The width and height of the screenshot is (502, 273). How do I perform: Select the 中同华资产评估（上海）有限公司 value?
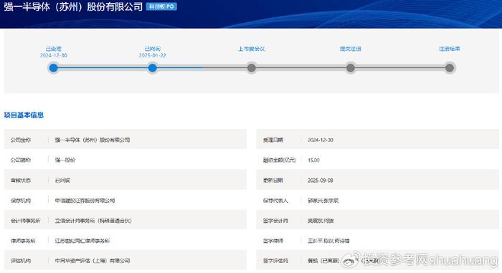point(93,261)
